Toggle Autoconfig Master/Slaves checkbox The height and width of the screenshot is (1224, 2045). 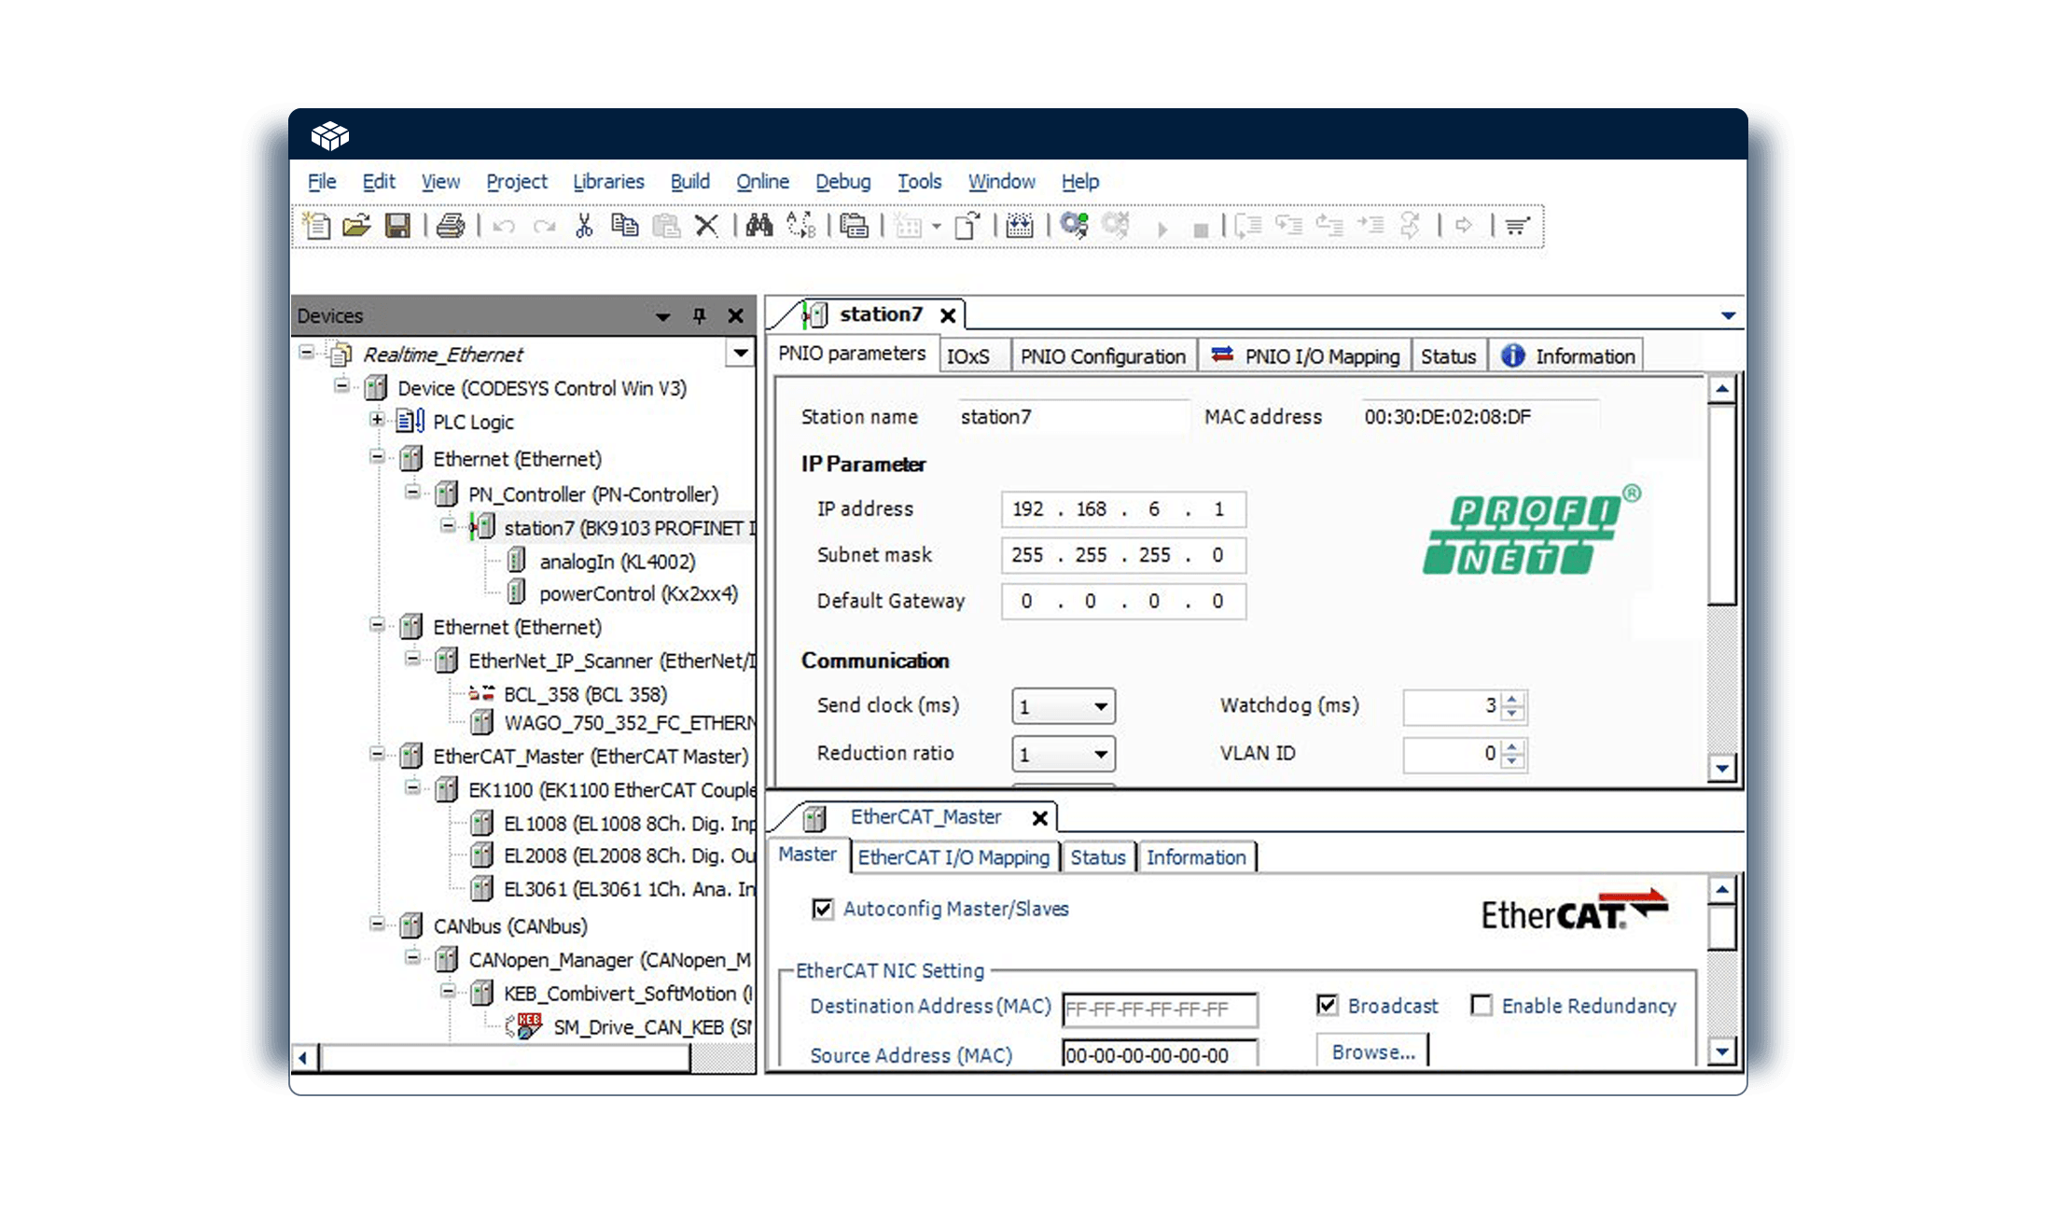tap(823, 909)
